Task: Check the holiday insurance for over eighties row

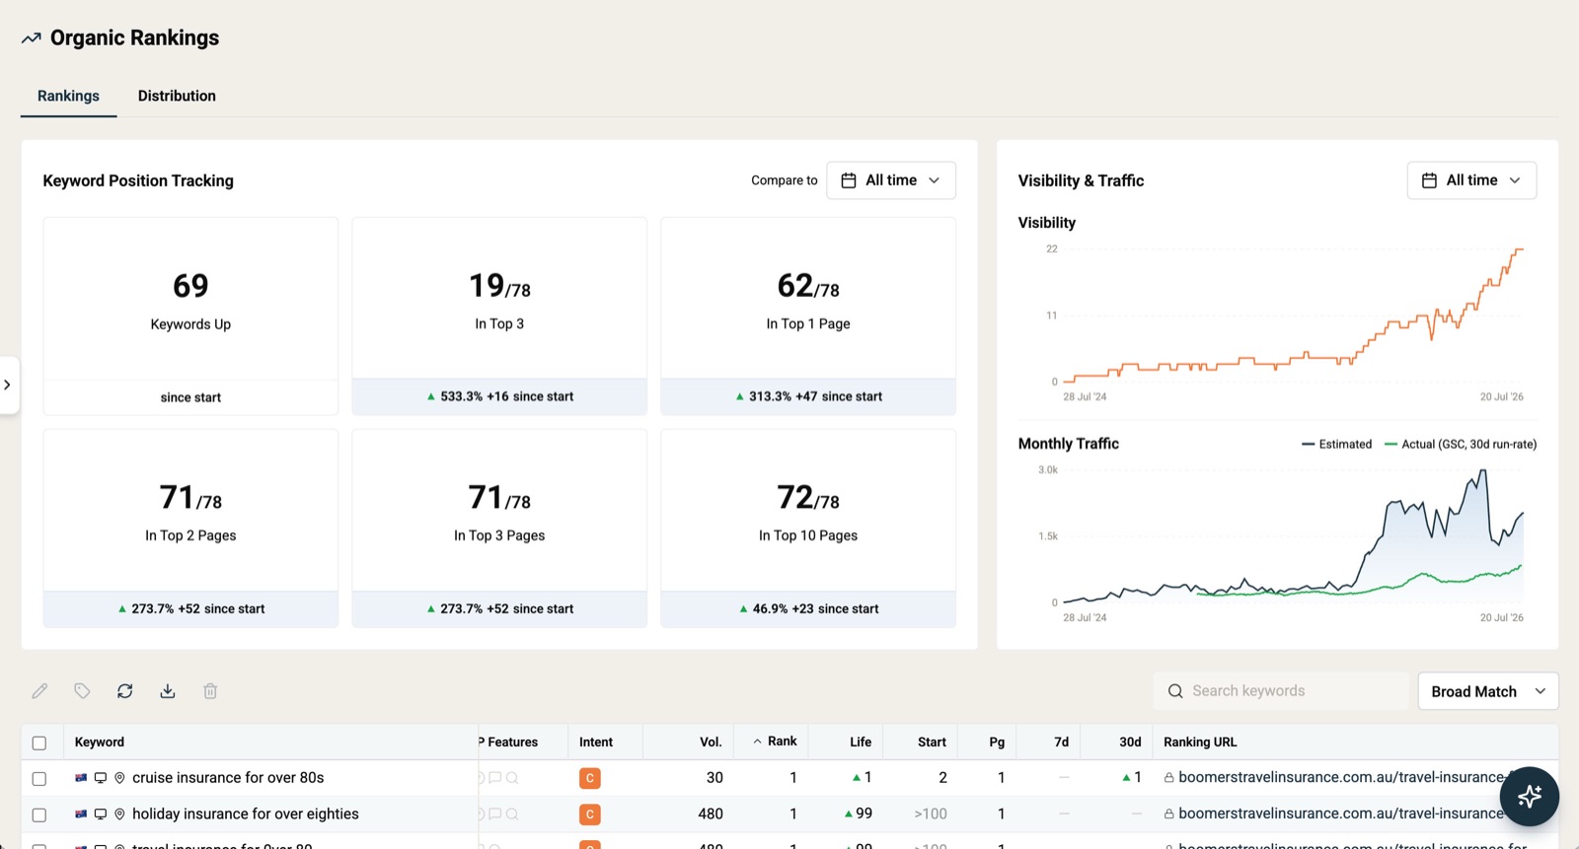Action: click(39, 815)
